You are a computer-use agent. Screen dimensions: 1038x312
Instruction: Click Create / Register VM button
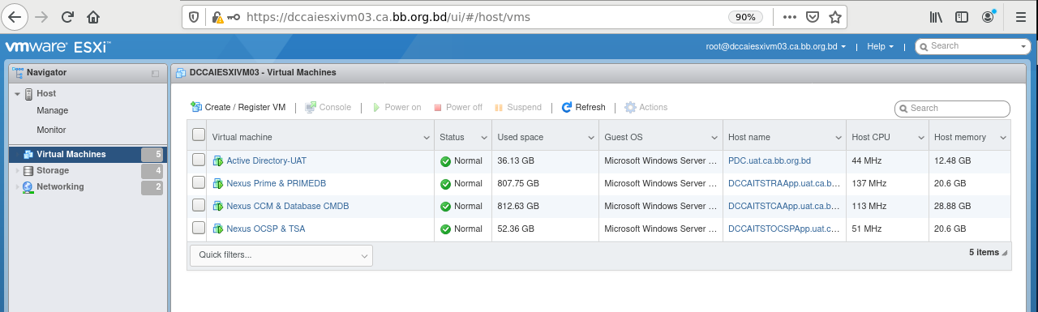point(238,107)
